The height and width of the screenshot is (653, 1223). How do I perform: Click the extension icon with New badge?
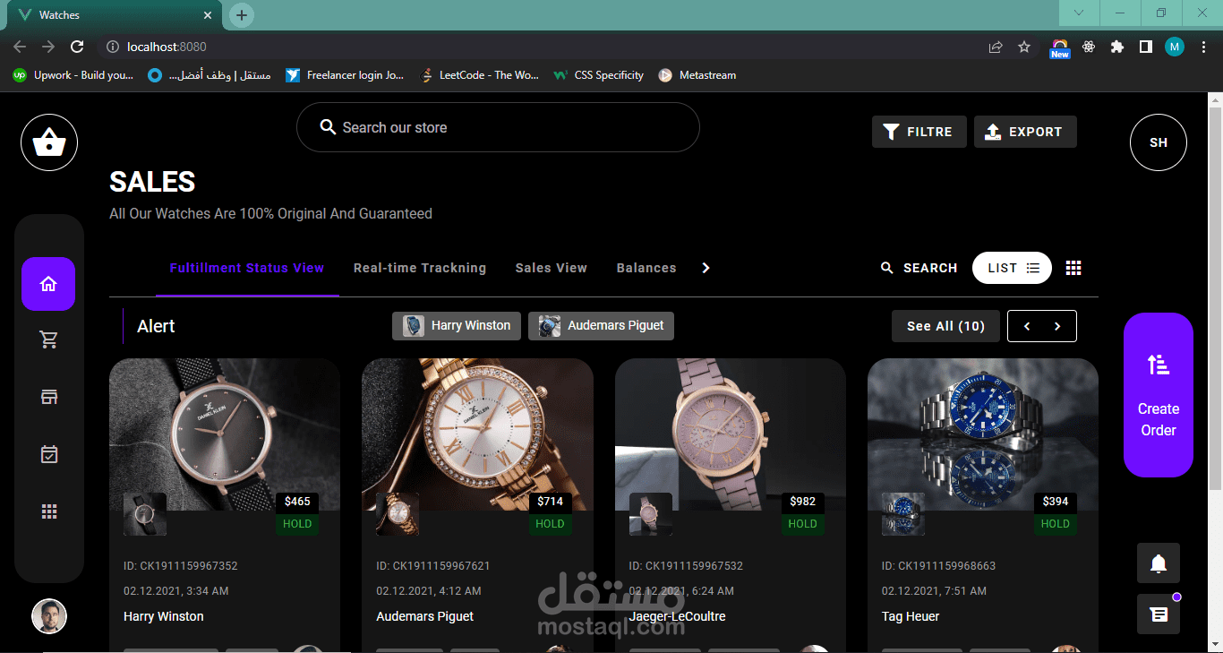[1060, 47]
